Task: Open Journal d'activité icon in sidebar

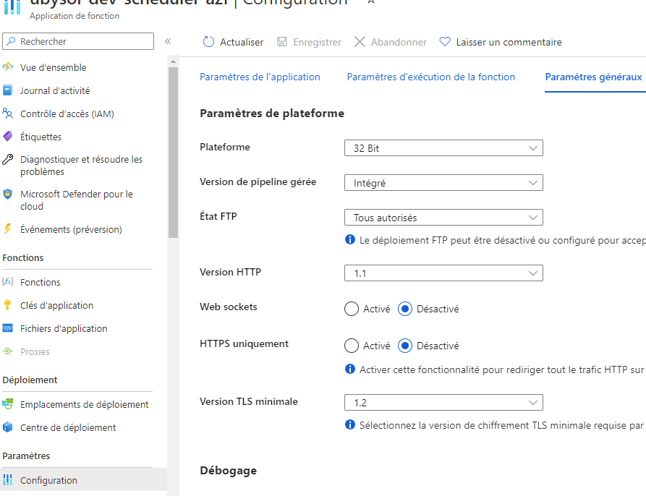Action: (x=8, y=90)
